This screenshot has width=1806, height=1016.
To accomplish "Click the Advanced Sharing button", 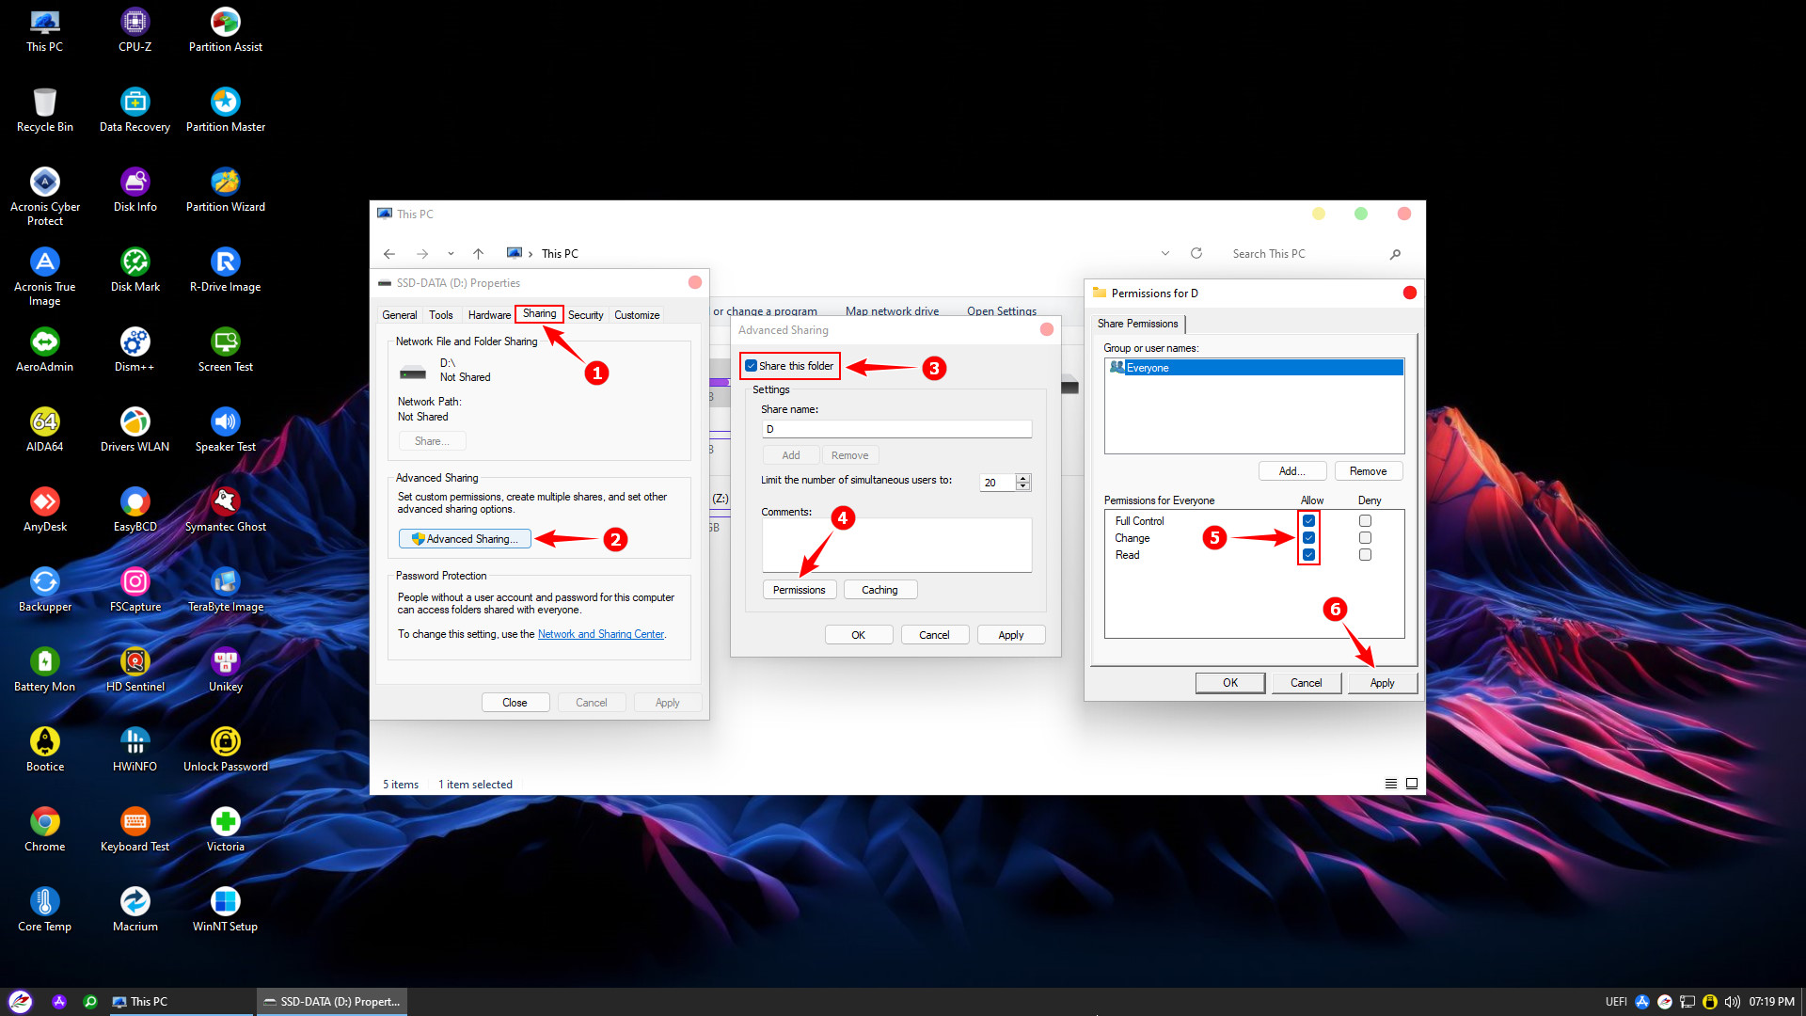I will click(465, 539).
